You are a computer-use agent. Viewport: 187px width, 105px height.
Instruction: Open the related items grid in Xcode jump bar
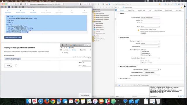pyautogui.click(x=116, y=7)
